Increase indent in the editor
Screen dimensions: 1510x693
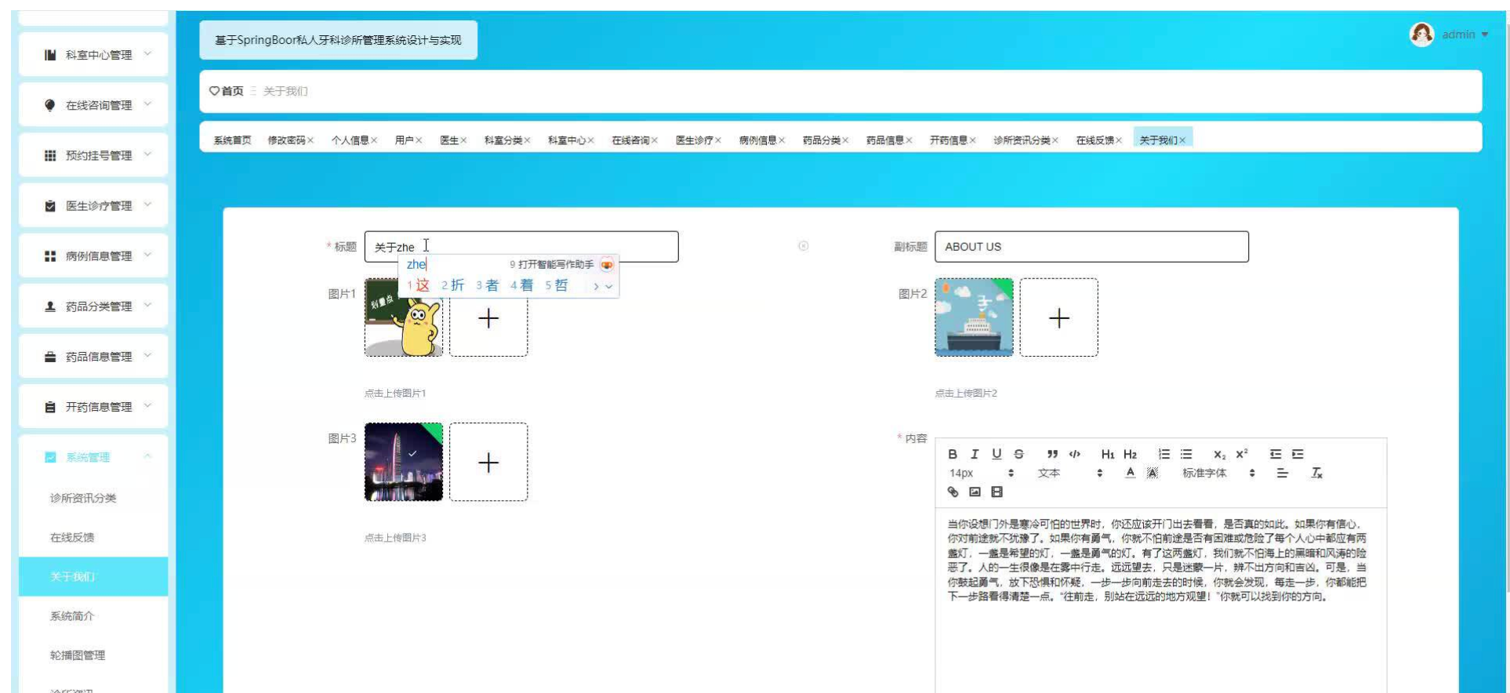point(1298,454)
